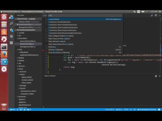Switch to Visual Studio Code dock icon

tap(4, 62)
